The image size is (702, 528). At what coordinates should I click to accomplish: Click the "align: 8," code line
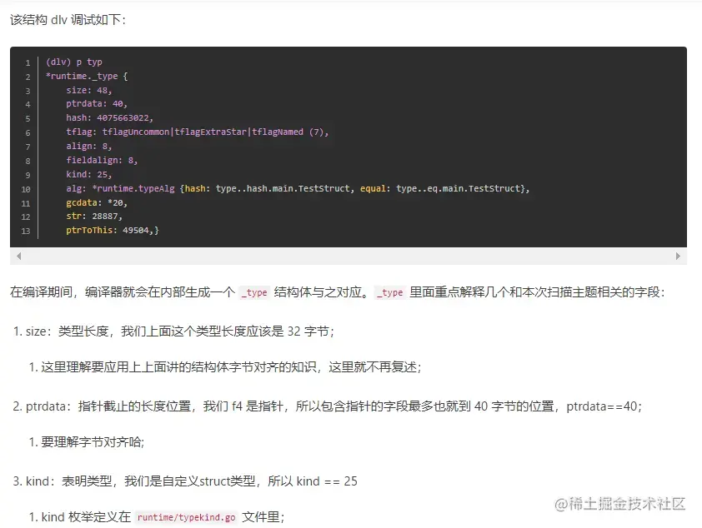pyautogui.click(x=89, y=147)
